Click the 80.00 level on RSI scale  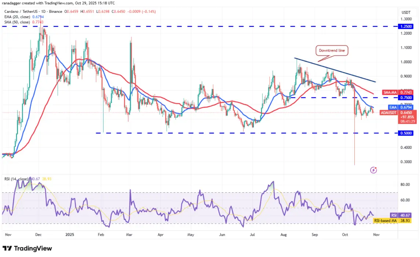[x=405, y=184]
